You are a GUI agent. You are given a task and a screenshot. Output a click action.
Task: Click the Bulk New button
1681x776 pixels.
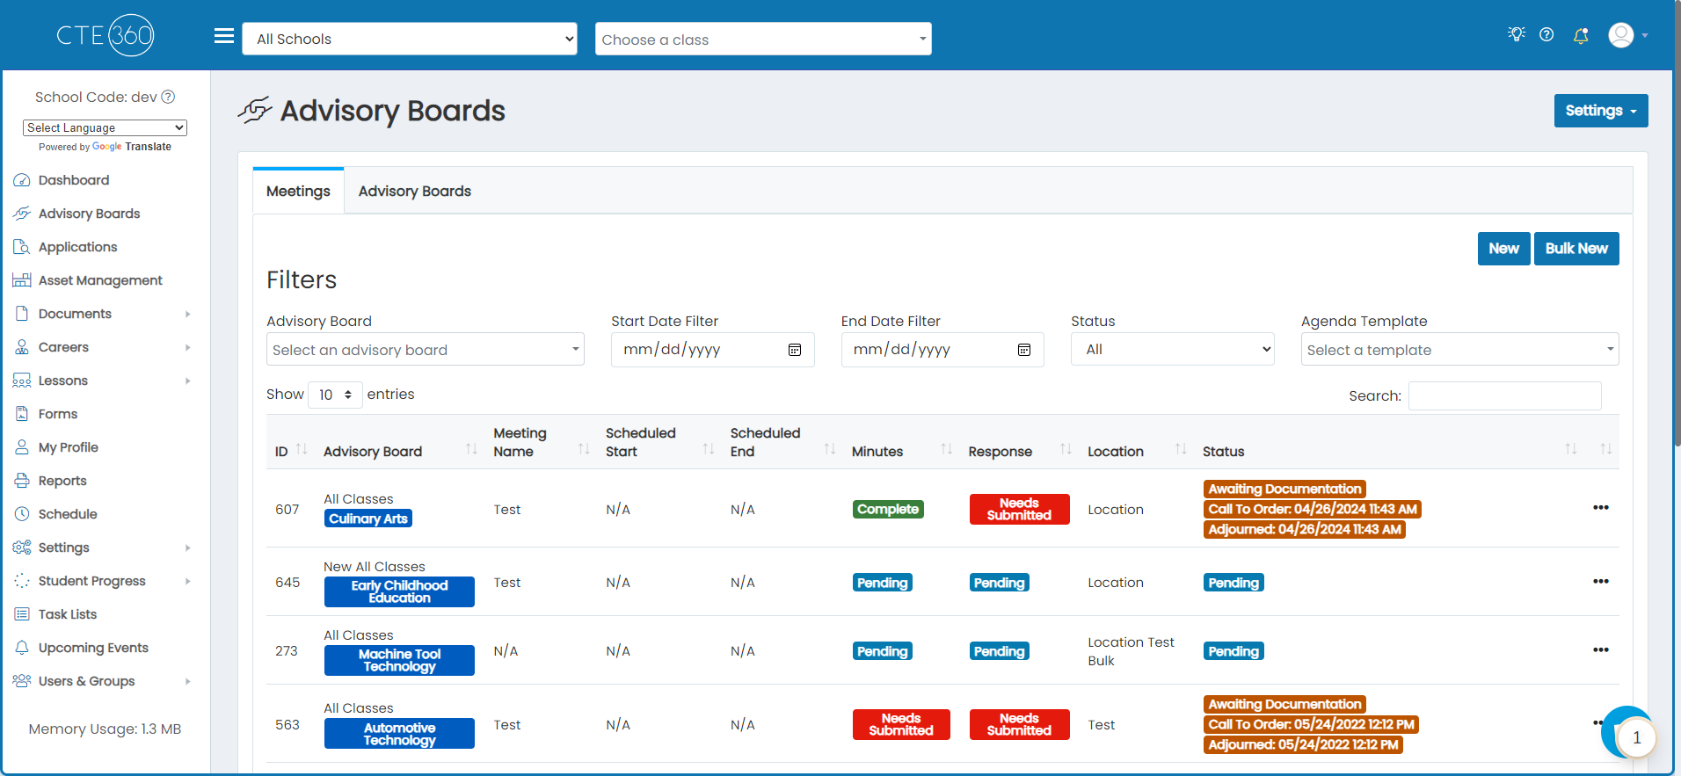click(1576, 249)
